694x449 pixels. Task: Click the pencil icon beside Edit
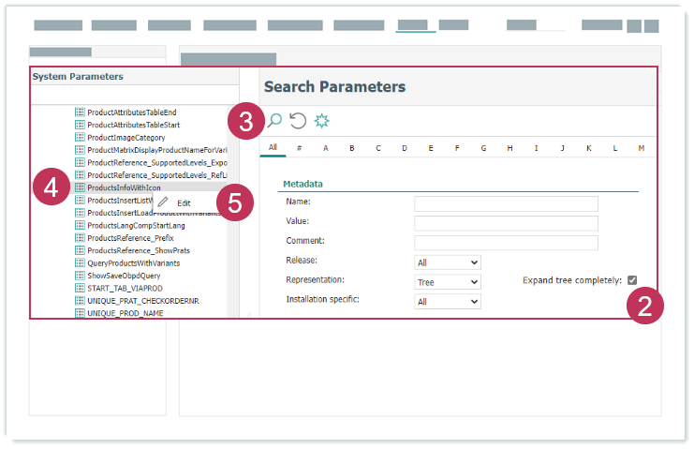point(164,202)
